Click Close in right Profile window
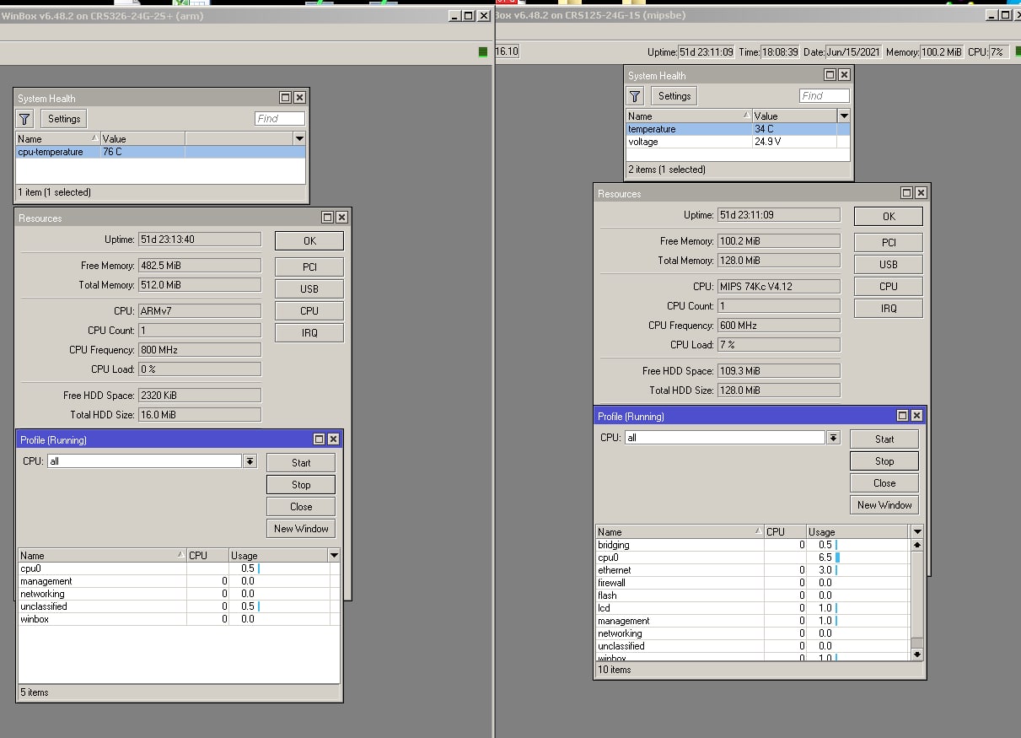Viewport: 1021px width, 738px height. coord(884,483)
